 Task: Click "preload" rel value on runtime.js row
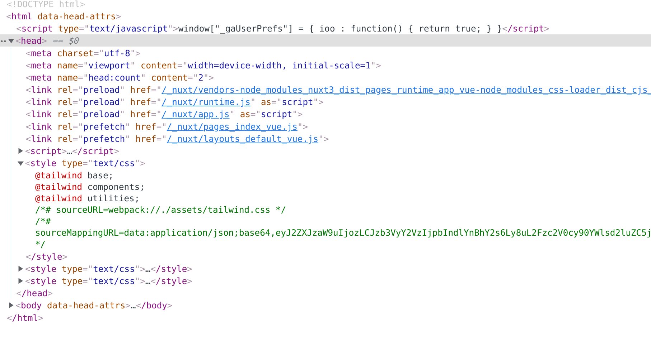pos(102,102)
